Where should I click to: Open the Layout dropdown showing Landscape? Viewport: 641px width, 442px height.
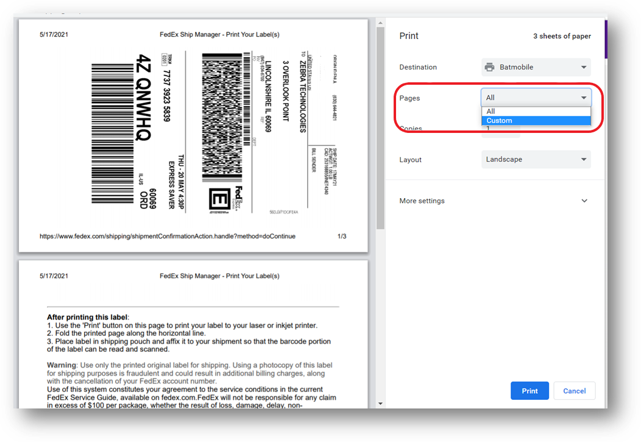pos(536,160)
